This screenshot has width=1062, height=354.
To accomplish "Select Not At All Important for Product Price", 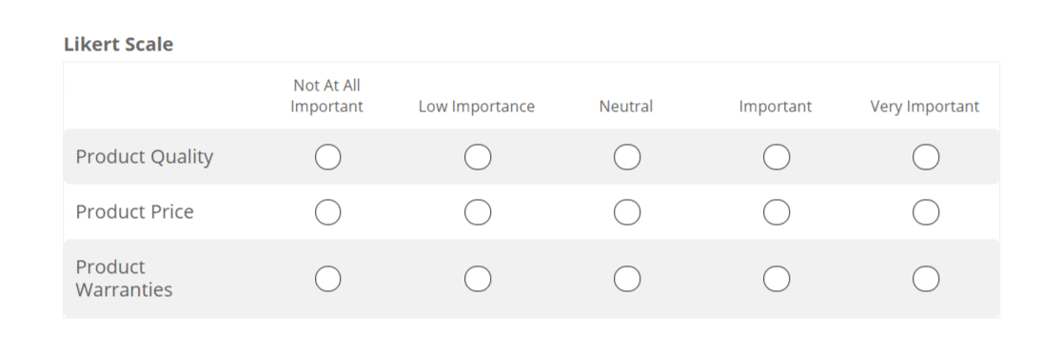I will tap(327, 212).
